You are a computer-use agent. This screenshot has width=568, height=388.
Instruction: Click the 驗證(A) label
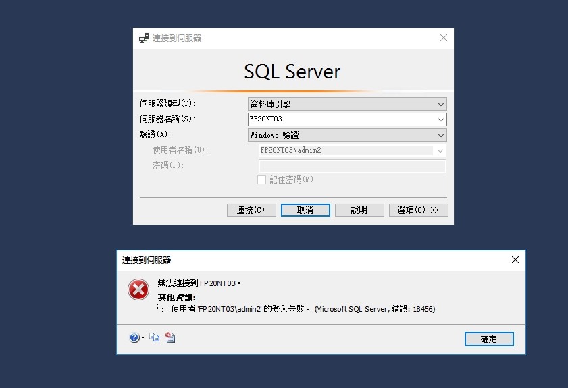(155, 135)
